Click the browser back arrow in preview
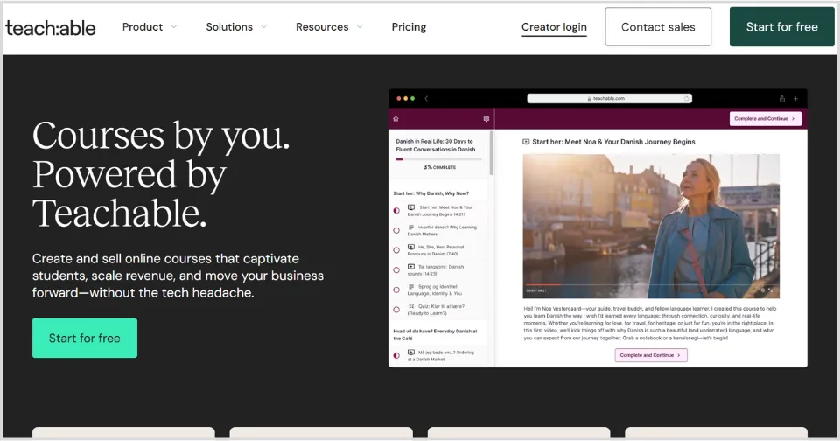 click(x=426, y=99)
